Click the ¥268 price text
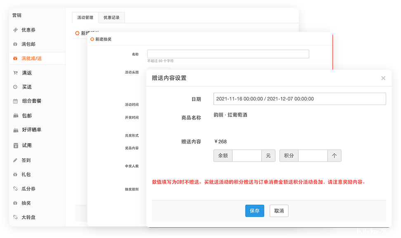Screen dimensions: 401x238 pos(220,142)
